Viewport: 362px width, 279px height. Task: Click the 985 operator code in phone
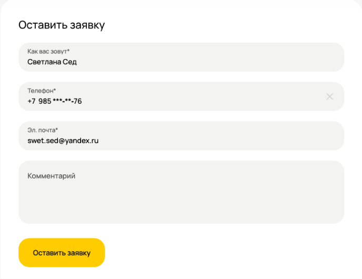(45, 101)
